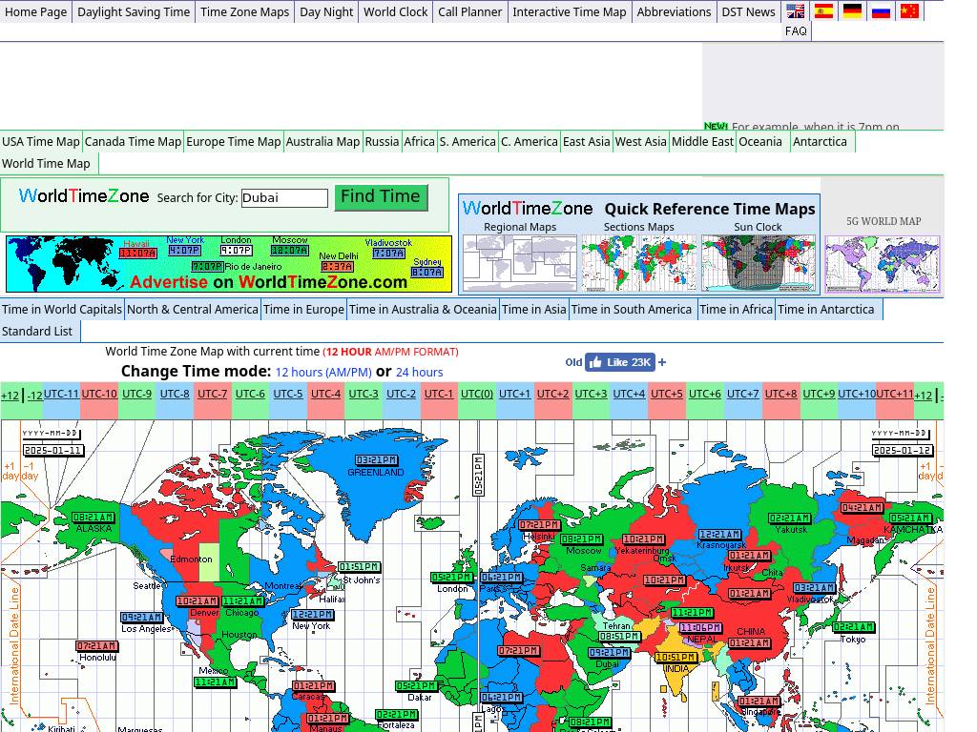Pick the Russian flag icon
The width and height of the screenshot is (977, 732).
click(881, 11)
